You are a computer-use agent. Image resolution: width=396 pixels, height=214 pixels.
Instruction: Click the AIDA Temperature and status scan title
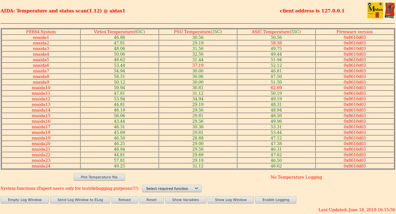(x=63, y=11)
